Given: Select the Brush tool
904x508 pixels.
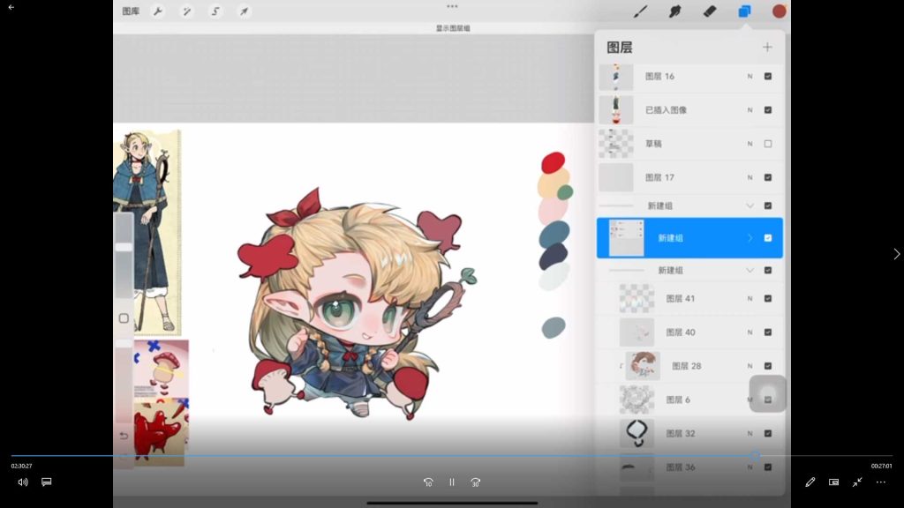Looking at the screenshot, I should click(641, 11).
